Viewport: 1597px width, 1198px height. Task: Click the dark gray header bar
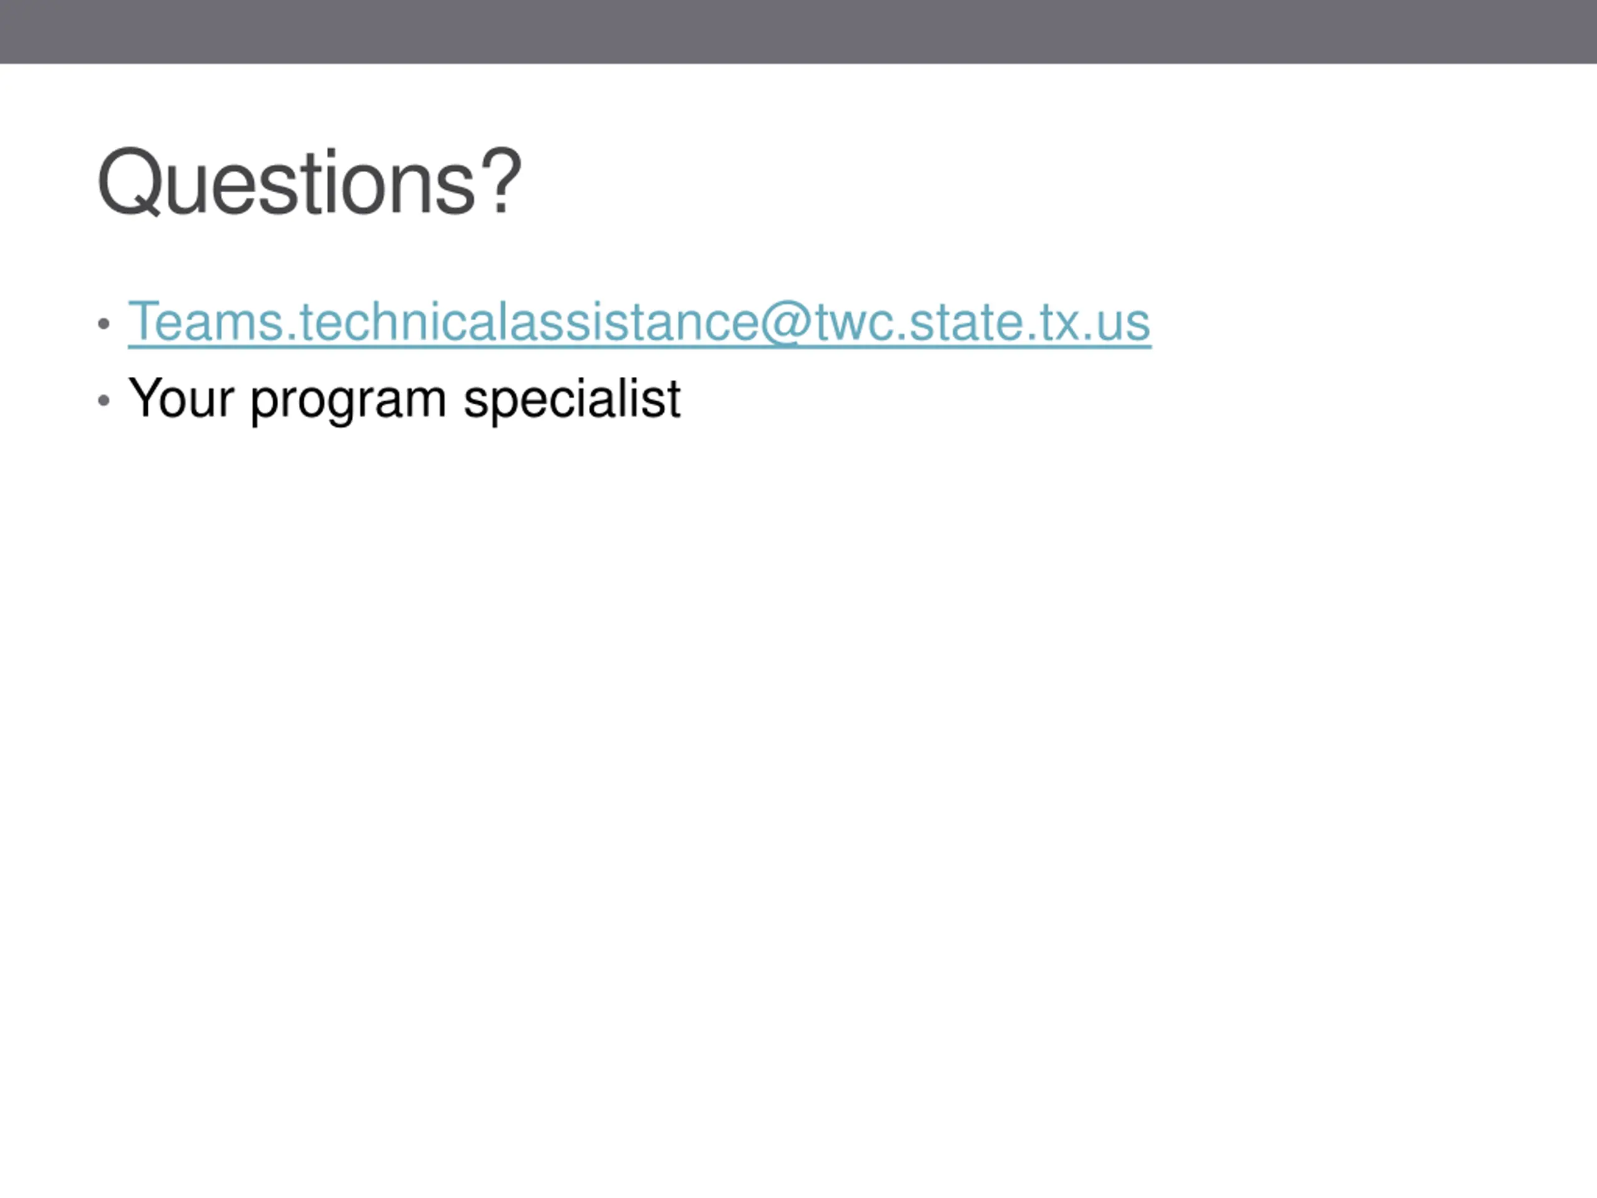click(798, 32)
